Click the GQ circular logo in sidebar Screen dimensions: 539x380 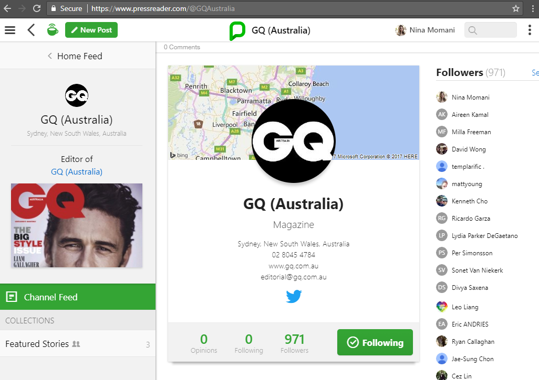(x=77, y=95)
